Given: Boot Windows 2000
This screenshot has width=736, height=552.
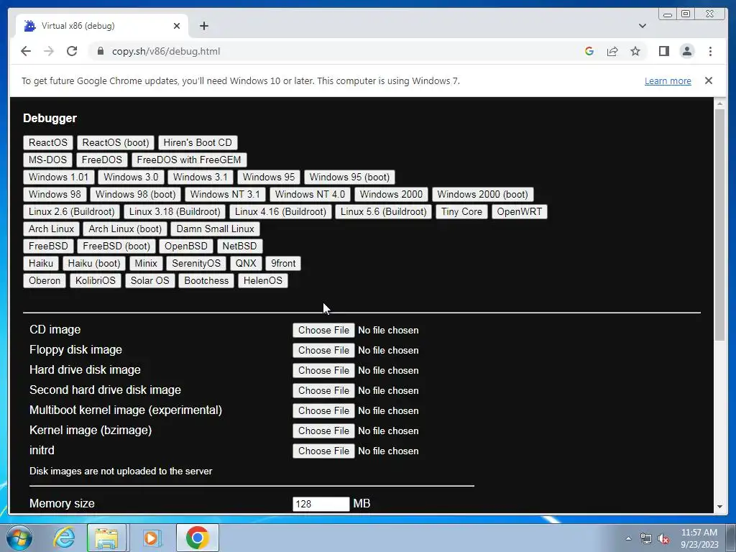Looking at the screenshot, I should coord(391,194).
